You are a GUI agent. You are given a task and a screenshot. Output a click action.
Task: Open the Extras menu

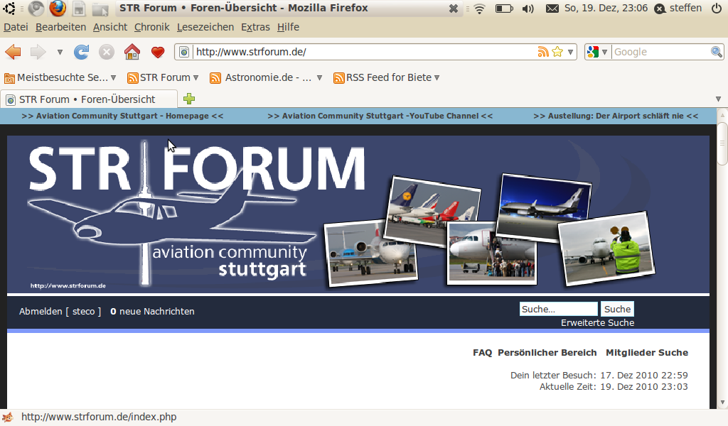tap(255, 27)
